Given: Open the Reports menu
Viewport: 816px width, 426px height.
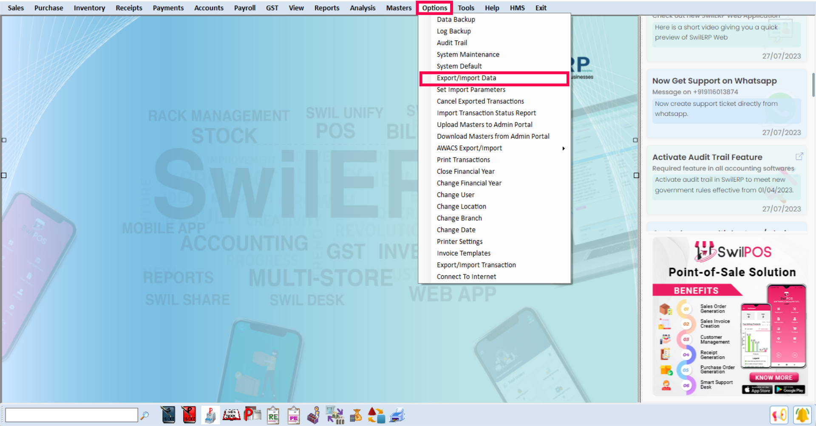Looking at the screenshot, I should [x=327, y=8].
